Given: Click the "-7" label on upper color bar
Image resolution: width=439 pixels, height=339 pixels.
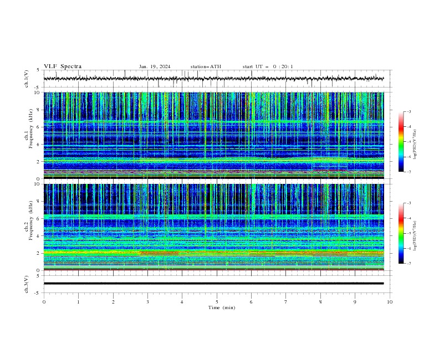Looking at the screenshot, I should (409, 172).
